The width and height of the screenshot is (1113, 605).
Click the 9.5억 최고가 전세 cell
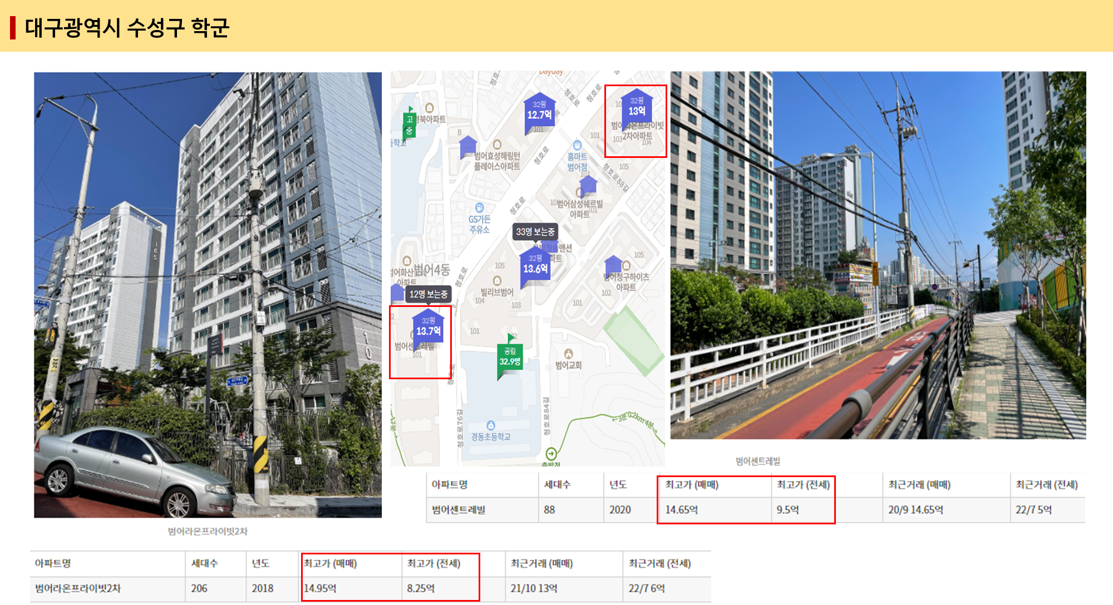826,510
